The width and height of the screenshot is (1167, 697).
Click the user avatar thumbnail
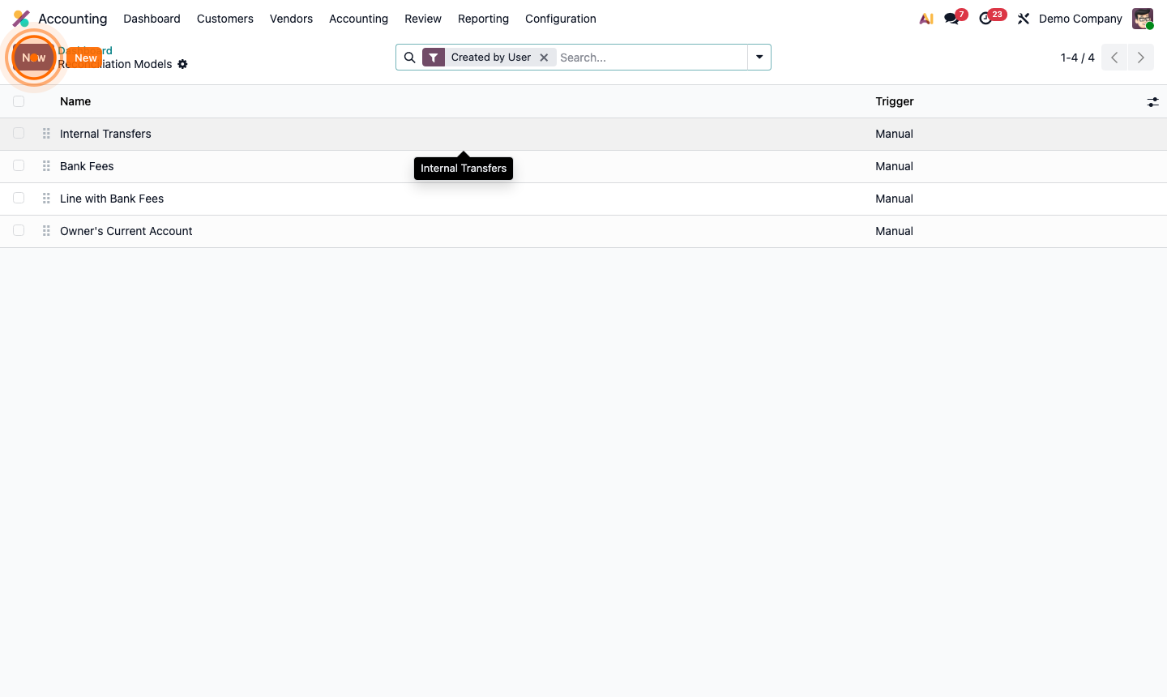click(1142, 18)
